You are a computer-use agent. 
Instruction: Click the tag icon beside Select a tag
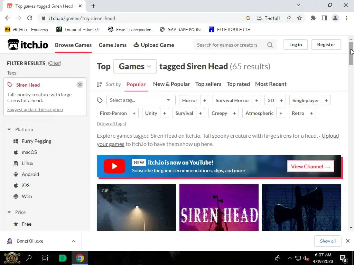point(100,100)
